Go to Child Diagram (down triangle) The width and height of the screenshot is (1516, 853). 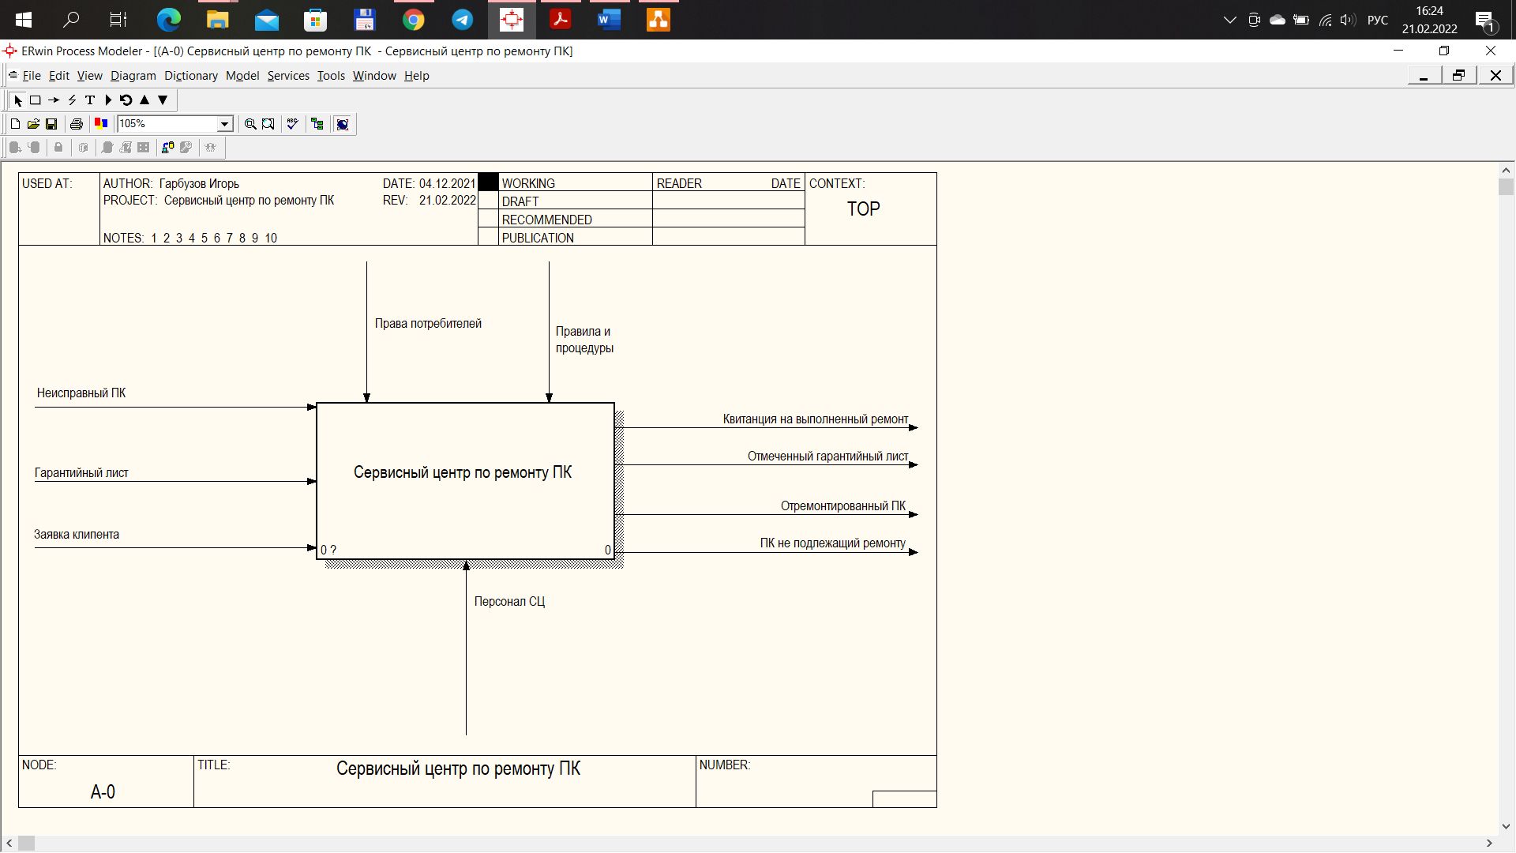pyautogui.click(x=163, y=100)
